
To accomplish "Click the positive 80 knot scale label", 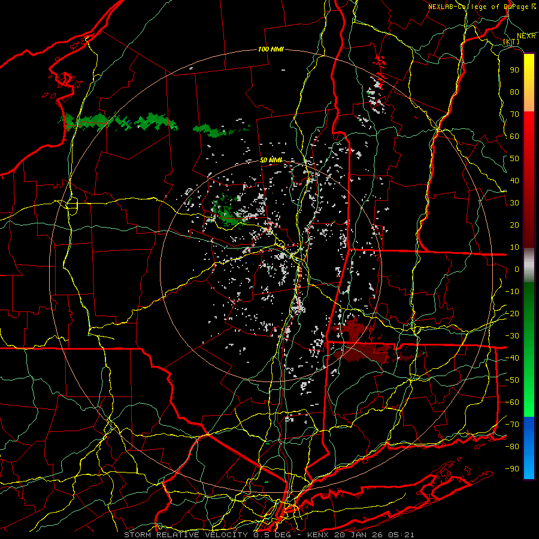I will click(514, 92).
